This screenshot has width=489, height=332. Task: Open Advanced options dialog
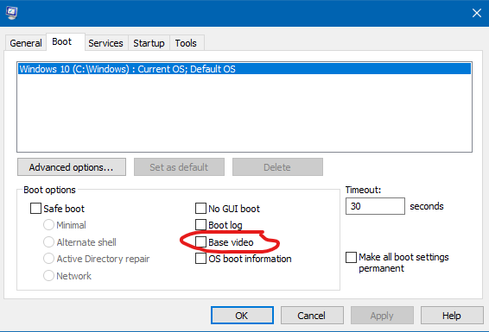(72, 167)
